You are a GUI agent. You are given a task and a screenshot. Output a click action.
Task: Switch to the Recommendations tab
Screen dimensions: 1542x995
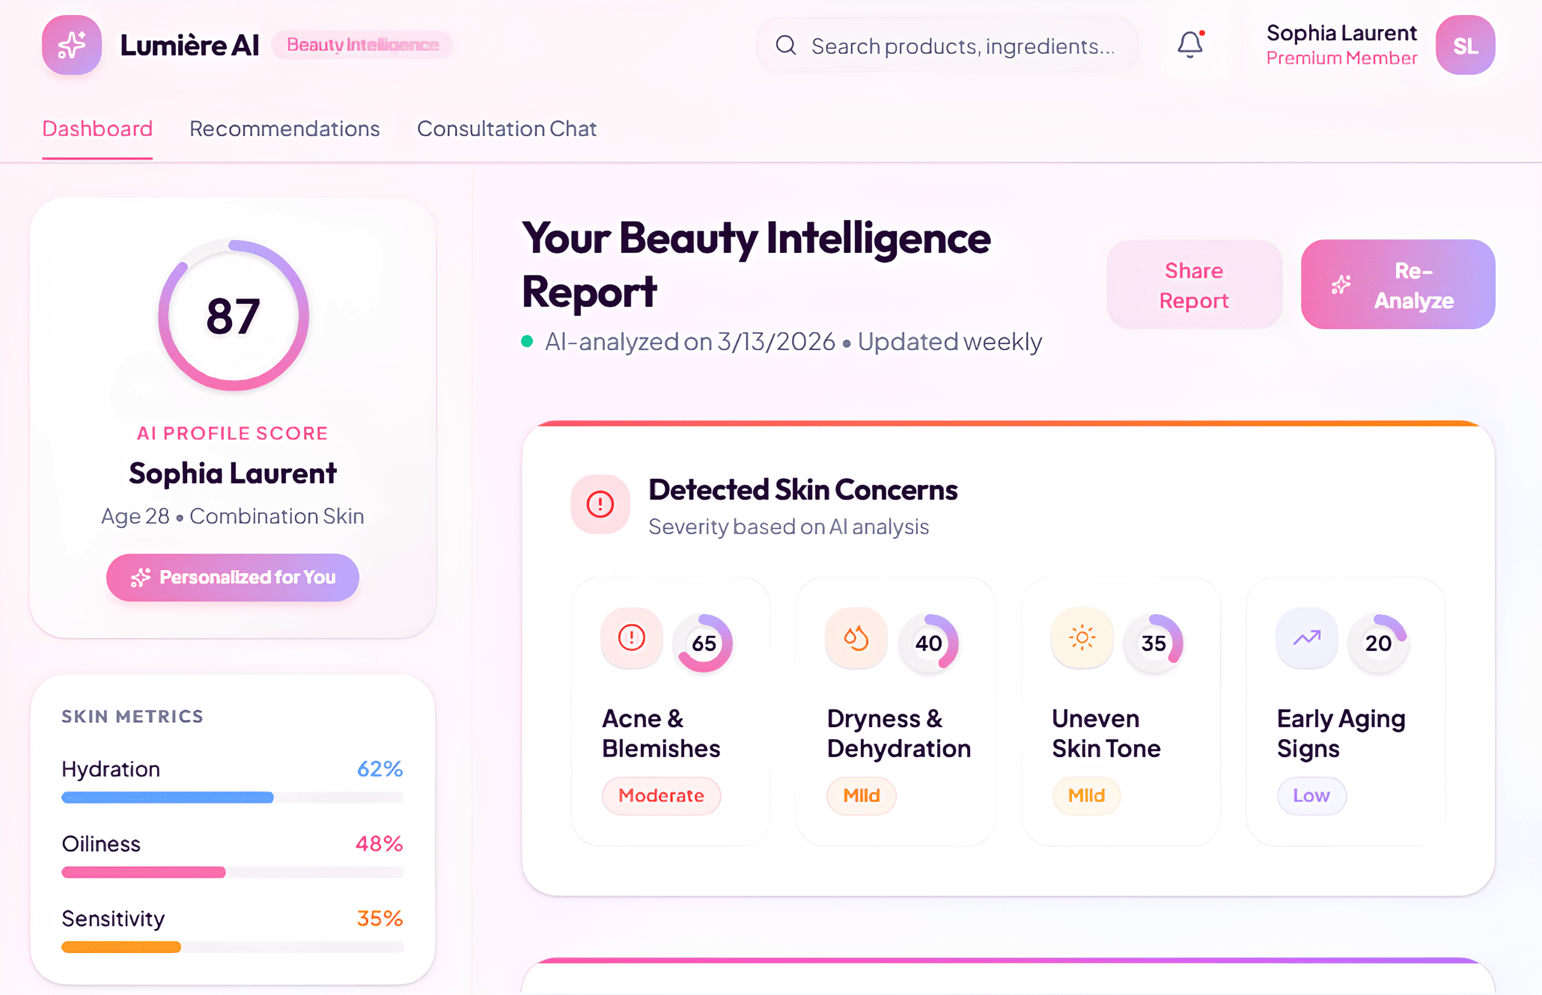click(x=284, y=129)
